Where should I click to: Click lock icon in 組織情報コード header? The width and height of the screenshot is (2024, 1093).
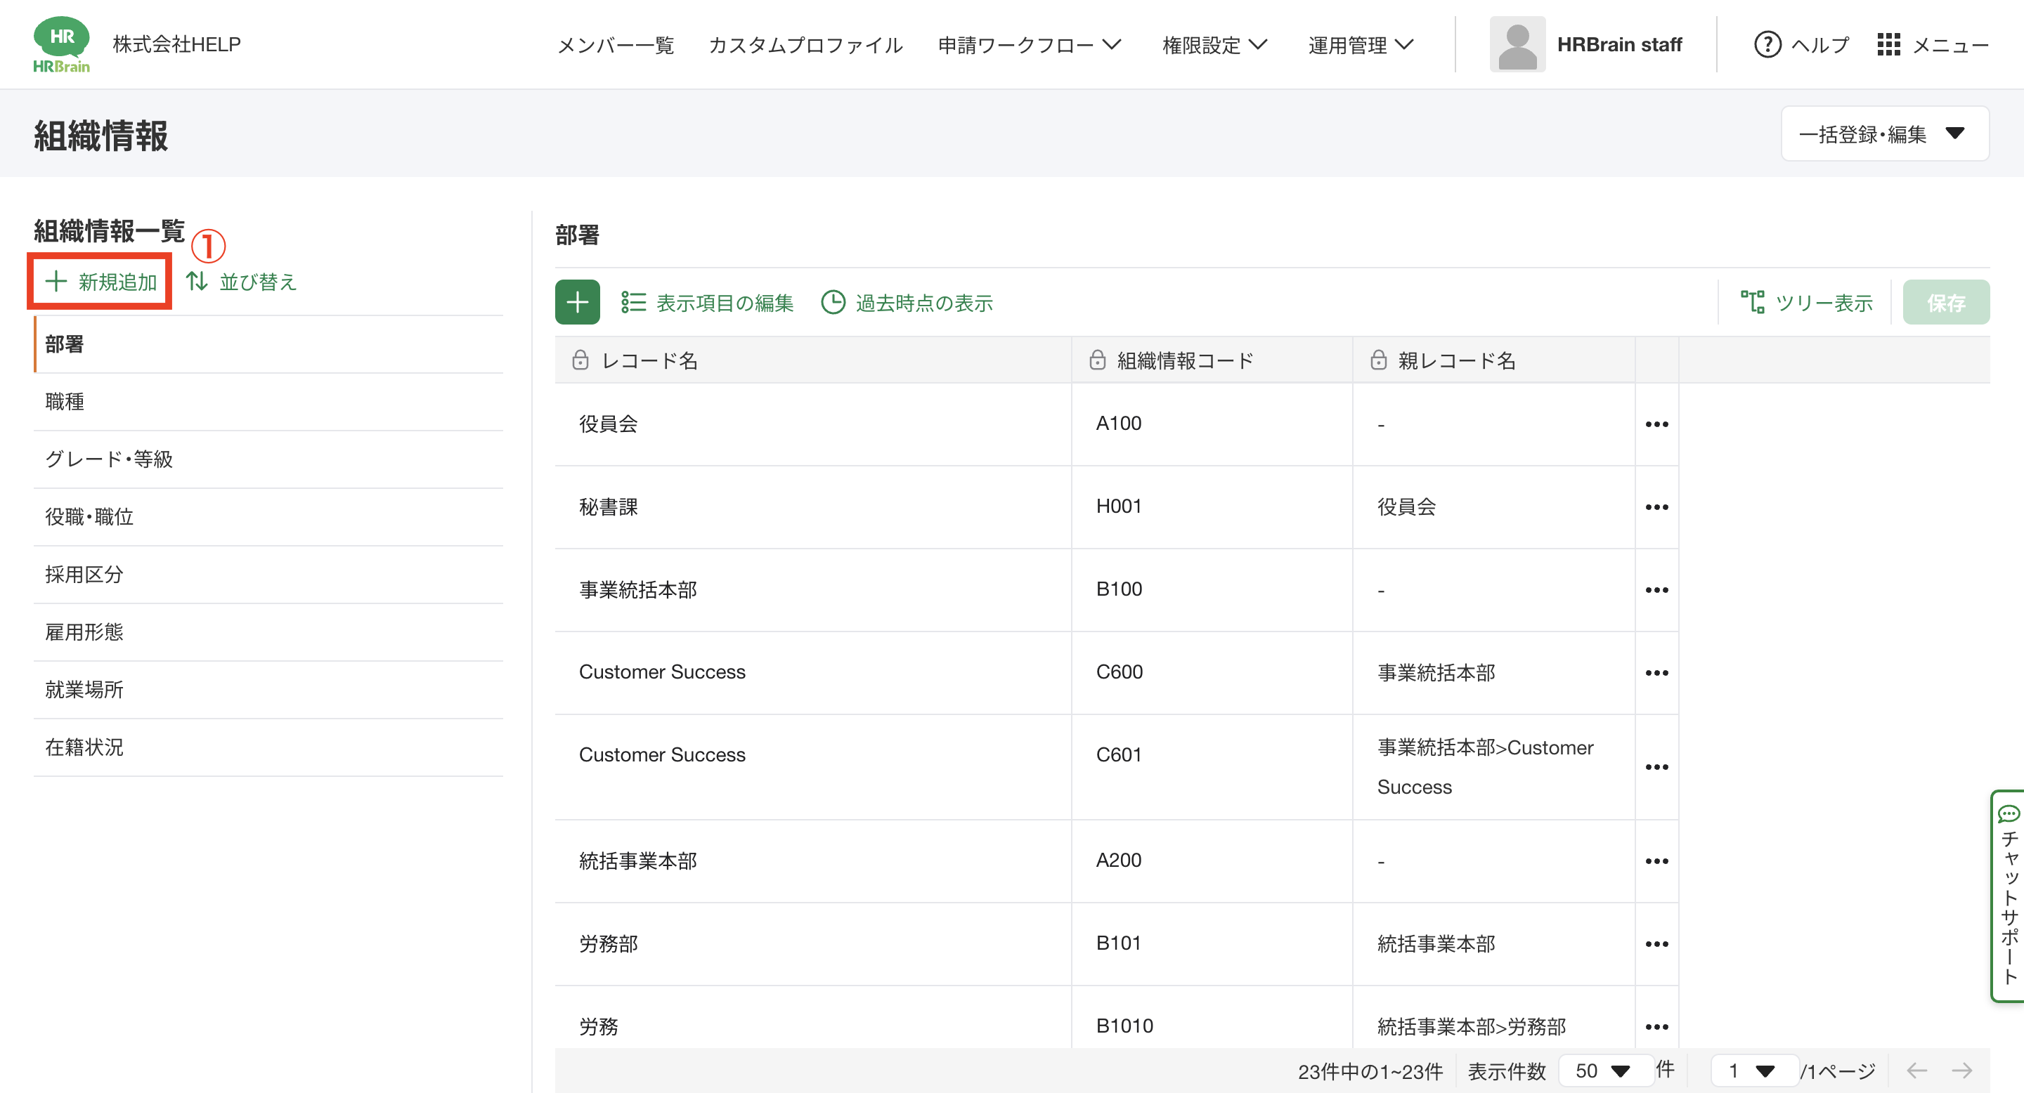pyautogui.click(x=1098, y=360)
